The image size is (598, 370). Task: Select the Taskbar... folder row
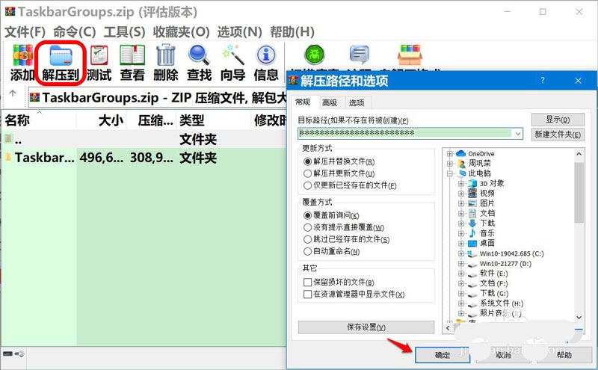tap(144, 158)
